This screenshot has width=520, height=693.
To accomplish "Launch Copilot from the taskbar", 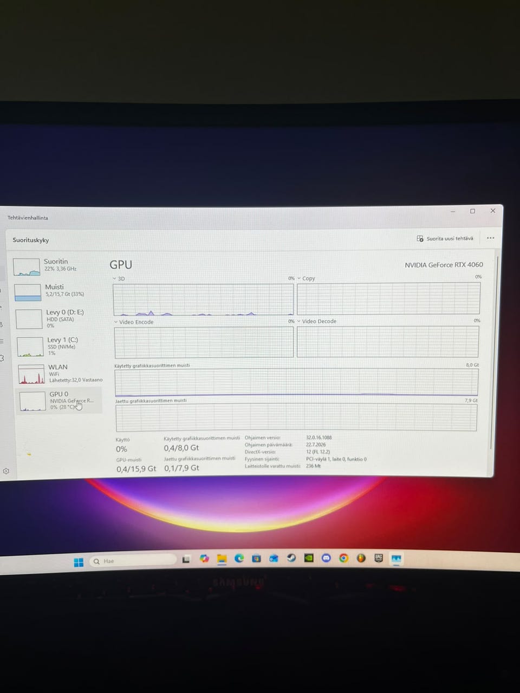I will [204, 559].
